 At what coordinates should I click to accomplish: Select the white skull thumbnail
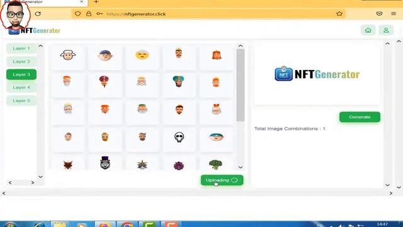179,137
